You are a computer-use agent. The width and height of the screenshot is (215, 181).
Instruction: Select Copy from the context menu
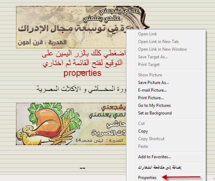click(143, 131)
